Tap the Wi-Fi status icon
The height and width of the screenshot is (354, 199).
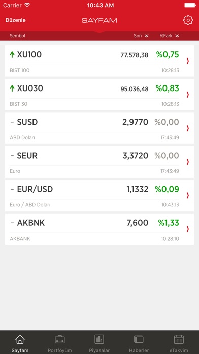(x=27, y=5)
